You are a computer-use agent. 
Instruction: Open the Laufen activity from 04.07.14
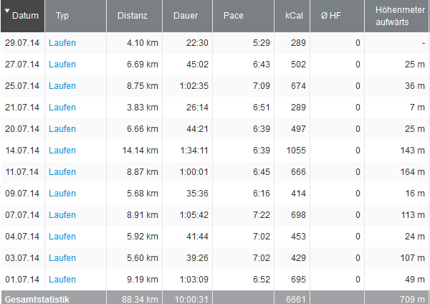coord(62,237)
